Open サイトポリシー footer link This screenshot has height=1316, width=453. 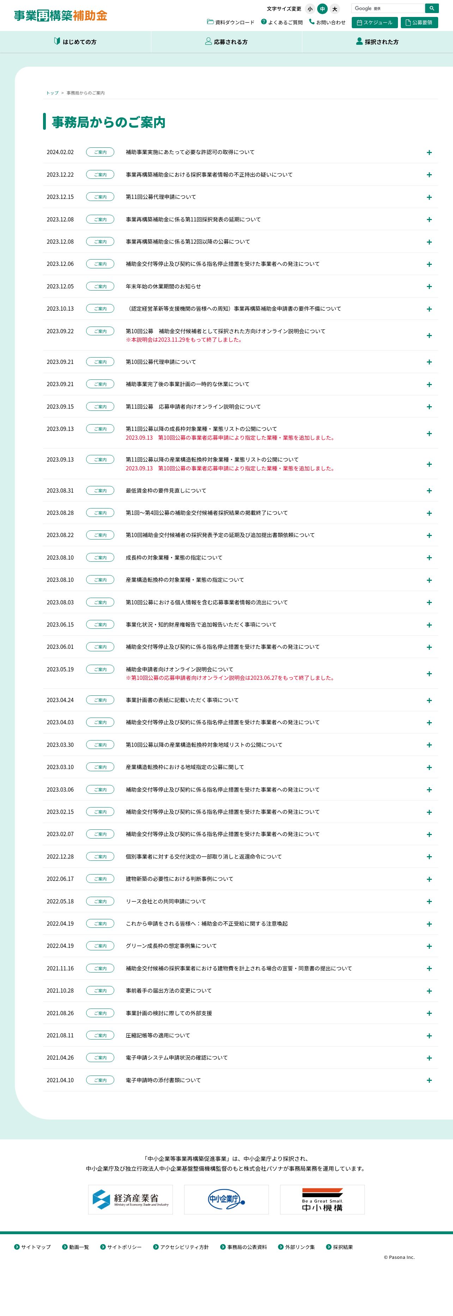pyautogui.click(x=121, y=1247)
